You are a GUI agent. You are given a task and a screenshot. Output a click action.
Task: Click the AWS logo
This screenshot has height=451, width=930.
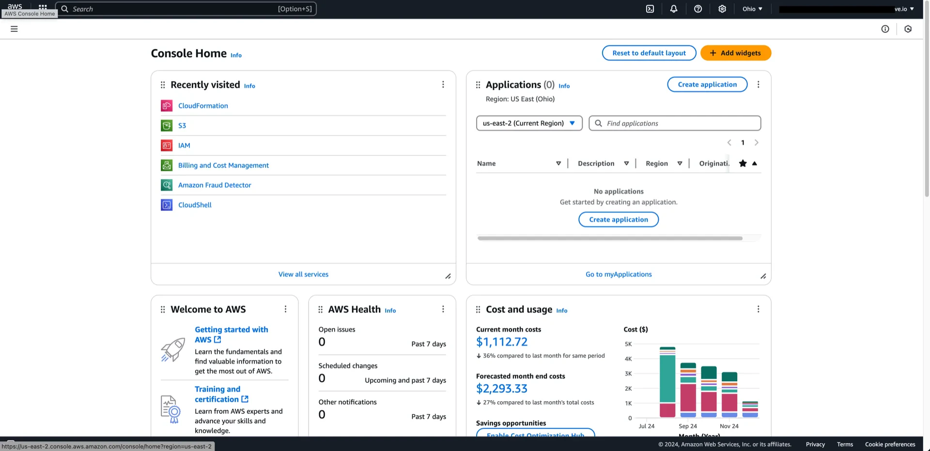tap(15, 7)
